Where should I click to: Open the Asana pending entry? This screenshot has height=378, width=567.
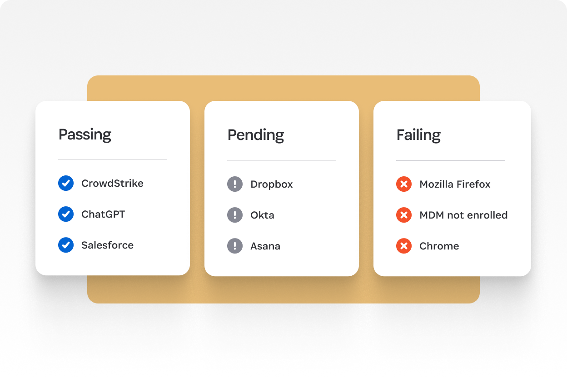tap(265, 246)
